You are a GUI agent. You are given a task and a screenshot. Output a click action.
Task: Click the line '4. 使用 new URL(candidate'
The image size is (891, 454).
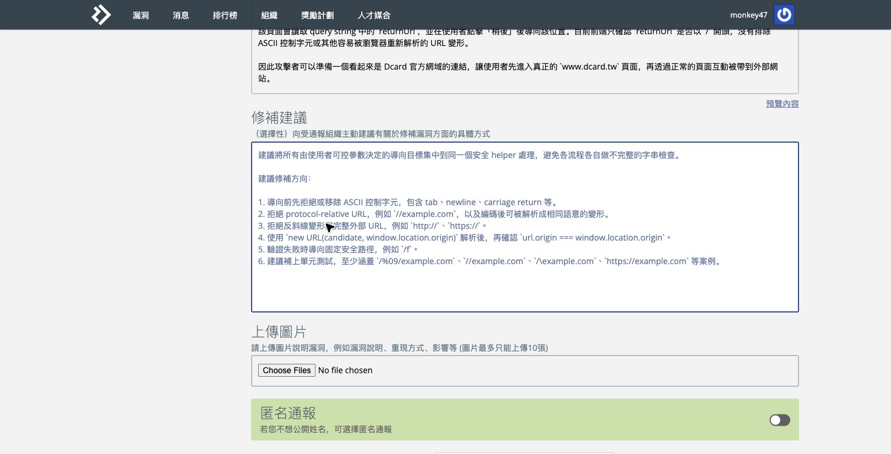[x=464, y=238]
